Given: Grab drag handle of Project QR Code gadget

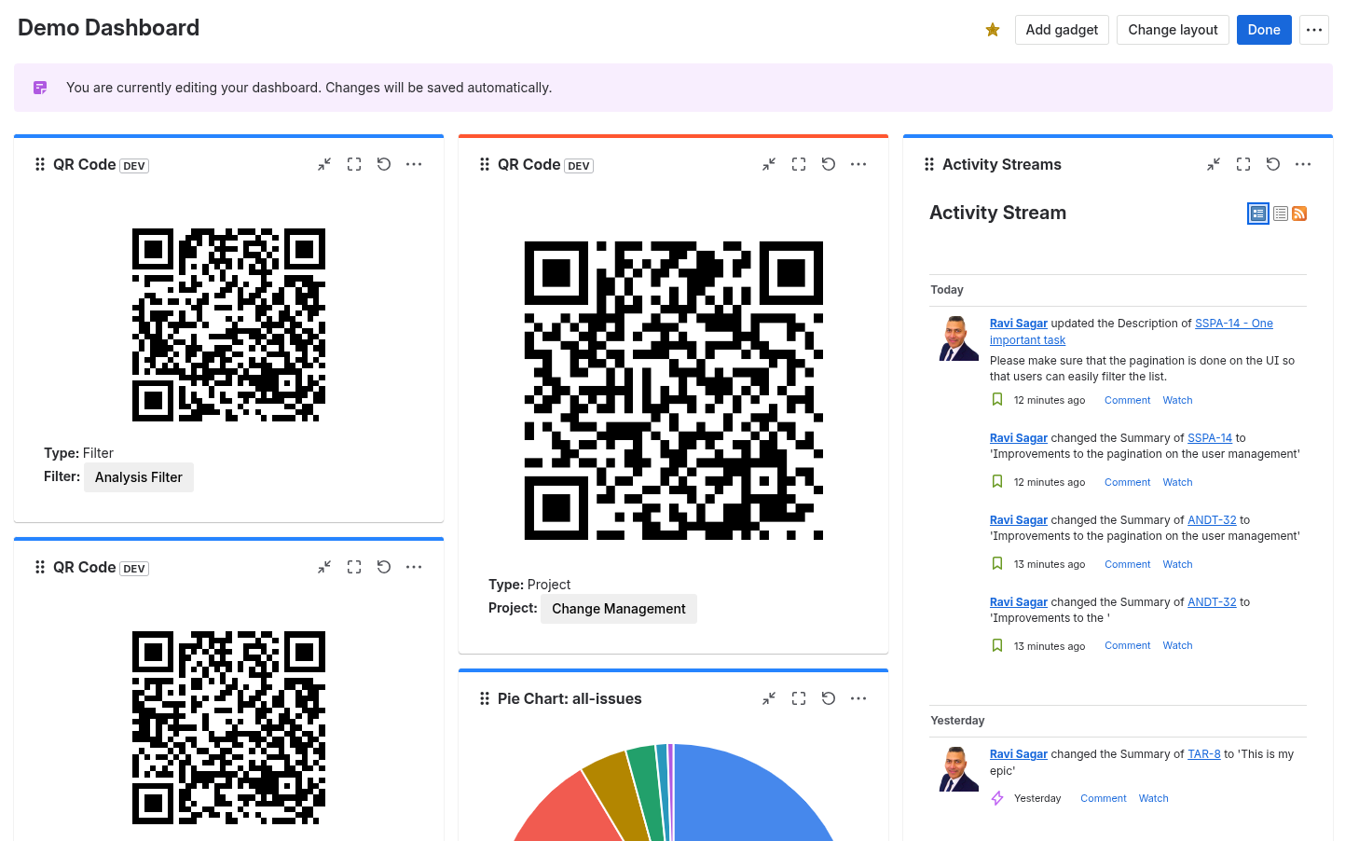Looking at the screenshot, I should (485, 164).
